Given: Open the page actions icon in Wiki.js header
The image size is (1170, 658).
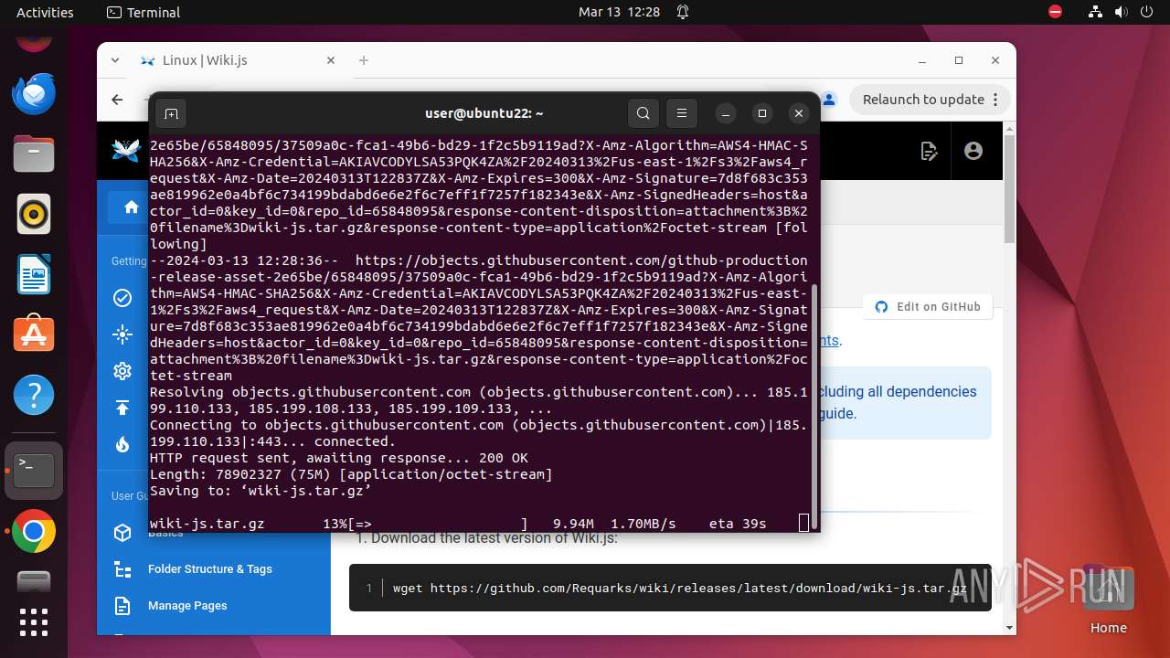Looking at the screenshot, I should tap(930, 151).
